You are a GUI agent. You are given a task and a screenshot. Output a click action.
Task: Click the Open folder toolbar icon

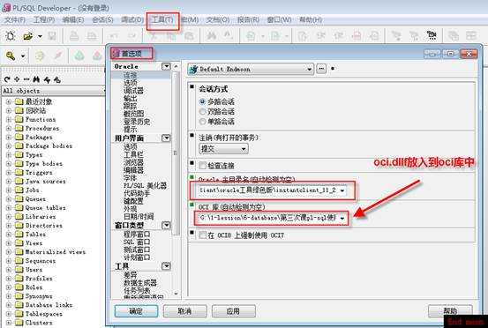pos(28,37)
